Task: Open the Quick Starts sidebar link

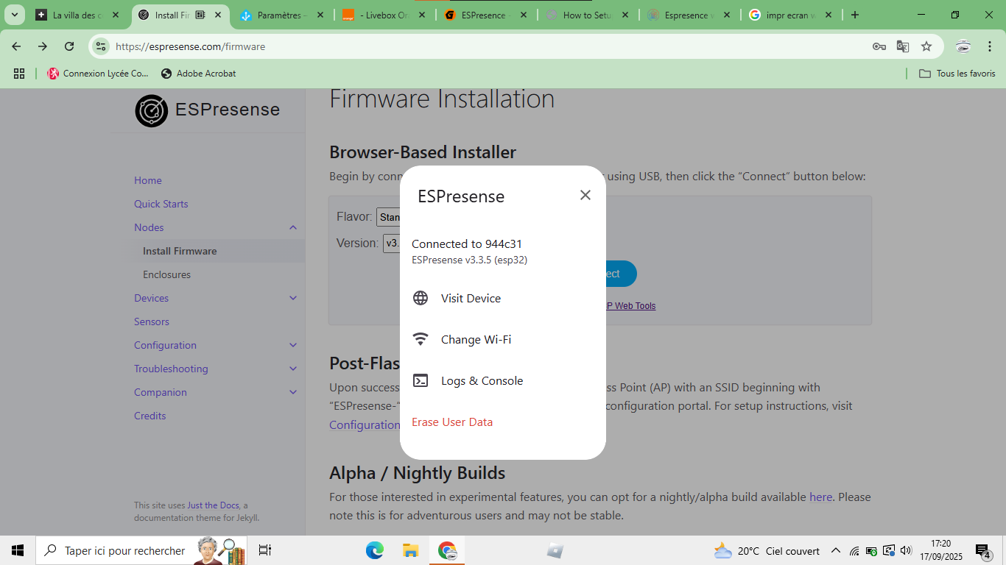Action: tap(161, 204)
